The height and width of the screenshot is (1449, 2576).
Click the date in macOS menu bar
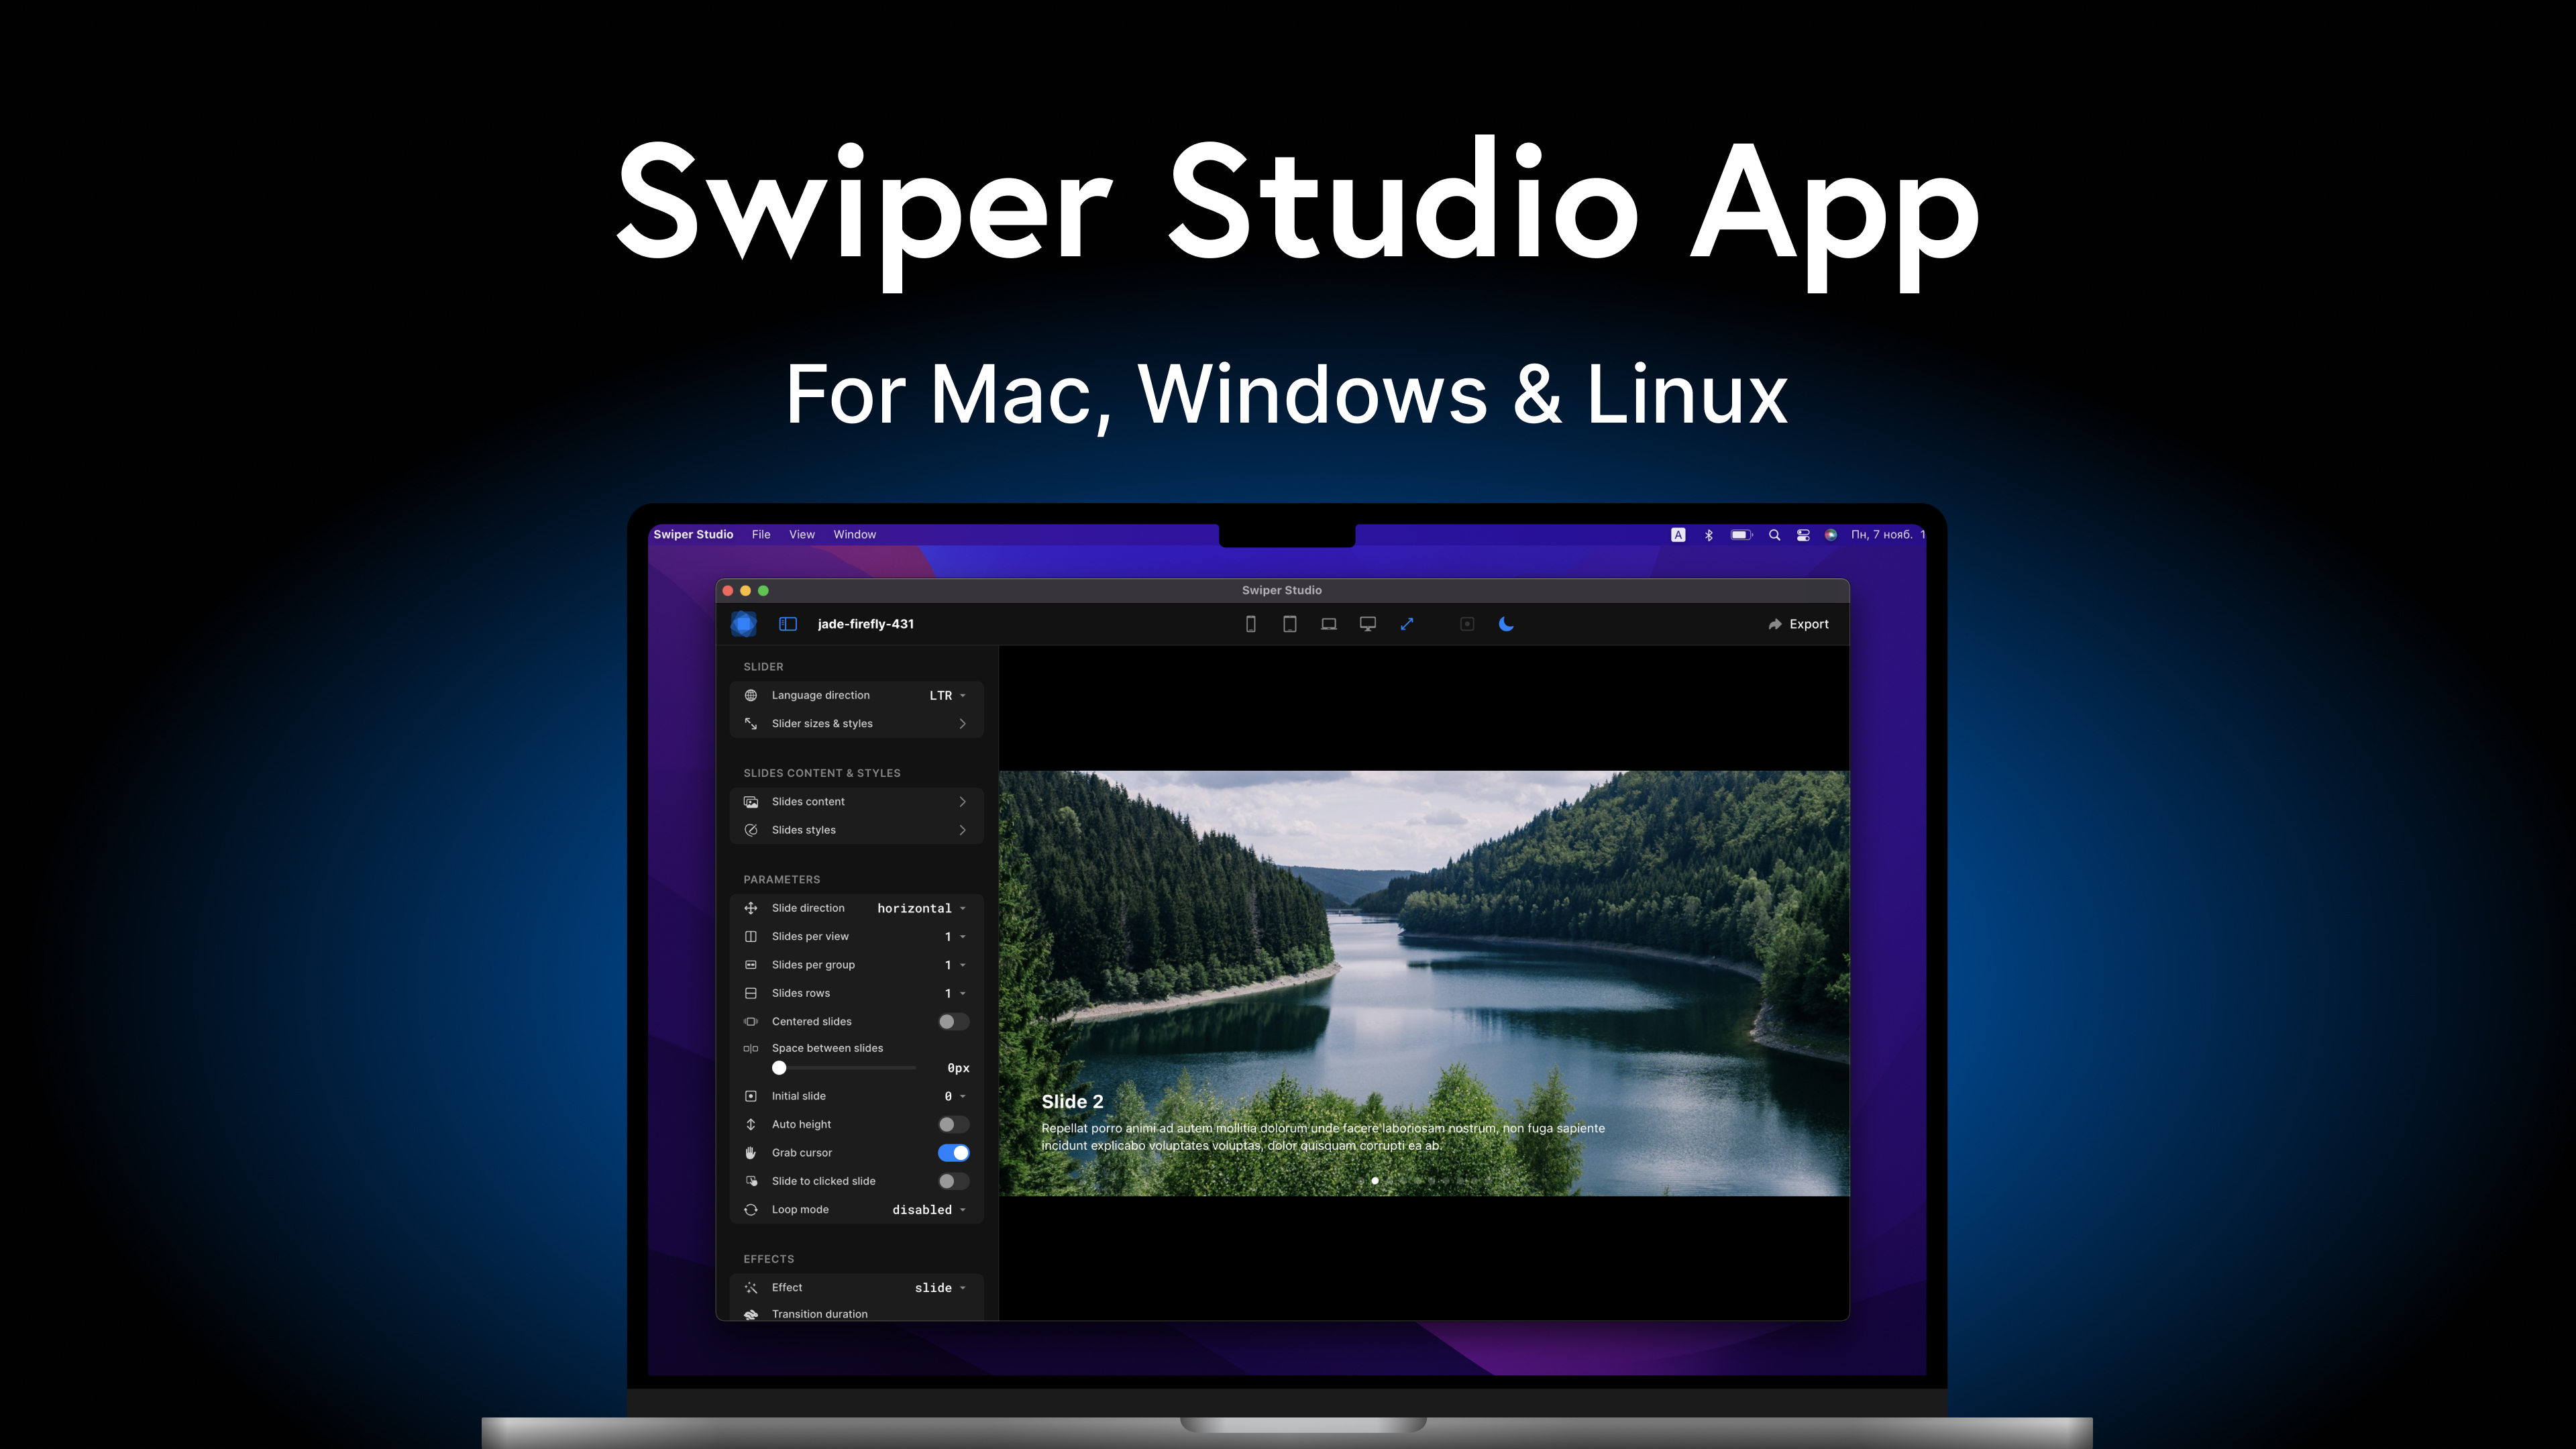pos(1881,535)
